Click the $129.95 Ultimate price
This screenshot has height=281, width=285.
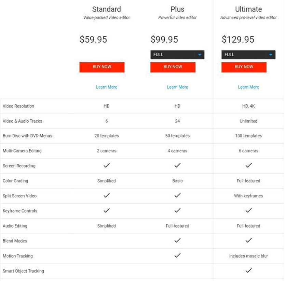[238, 40]
